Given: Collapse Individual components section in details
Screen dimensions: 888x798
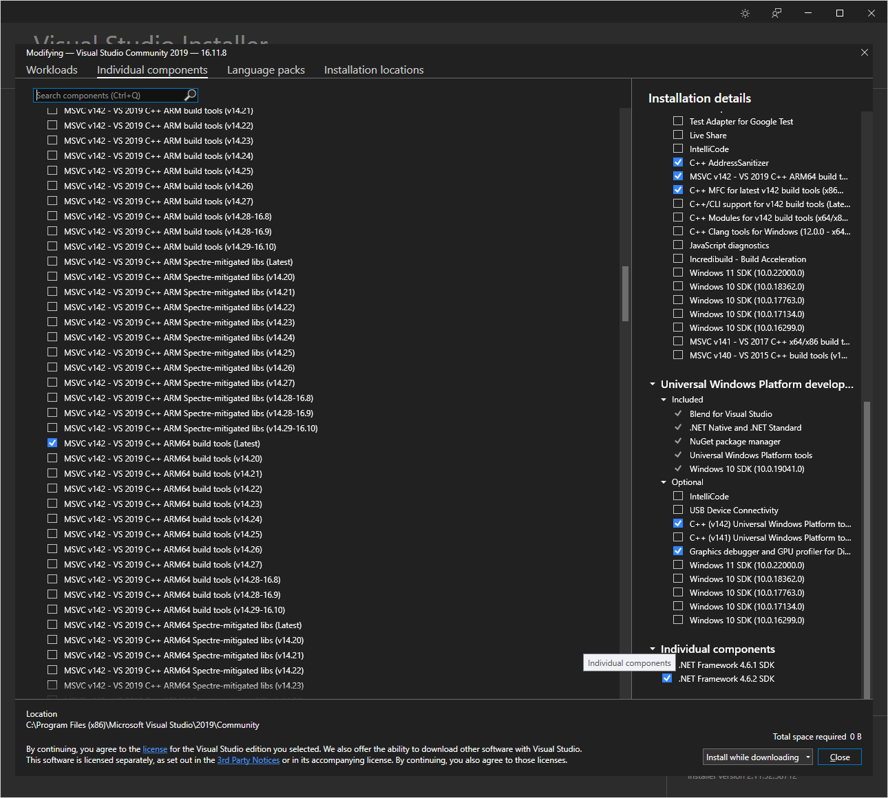Looking at the screenshot, I should (x=653, y=649).
